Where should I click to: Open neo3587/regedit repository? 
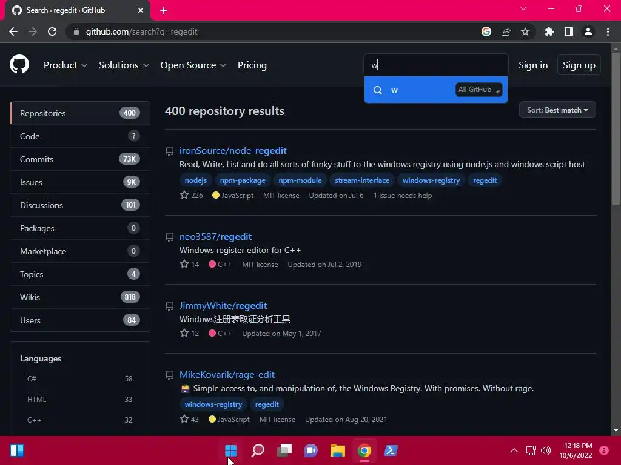click(215, 237)
